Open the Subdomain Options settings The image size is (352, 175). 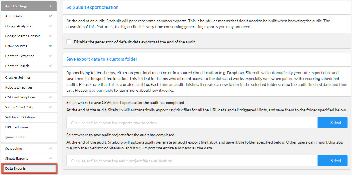point(29,117)
